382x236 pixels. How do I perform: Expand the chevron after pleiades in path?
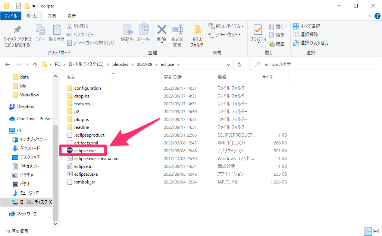132,64
